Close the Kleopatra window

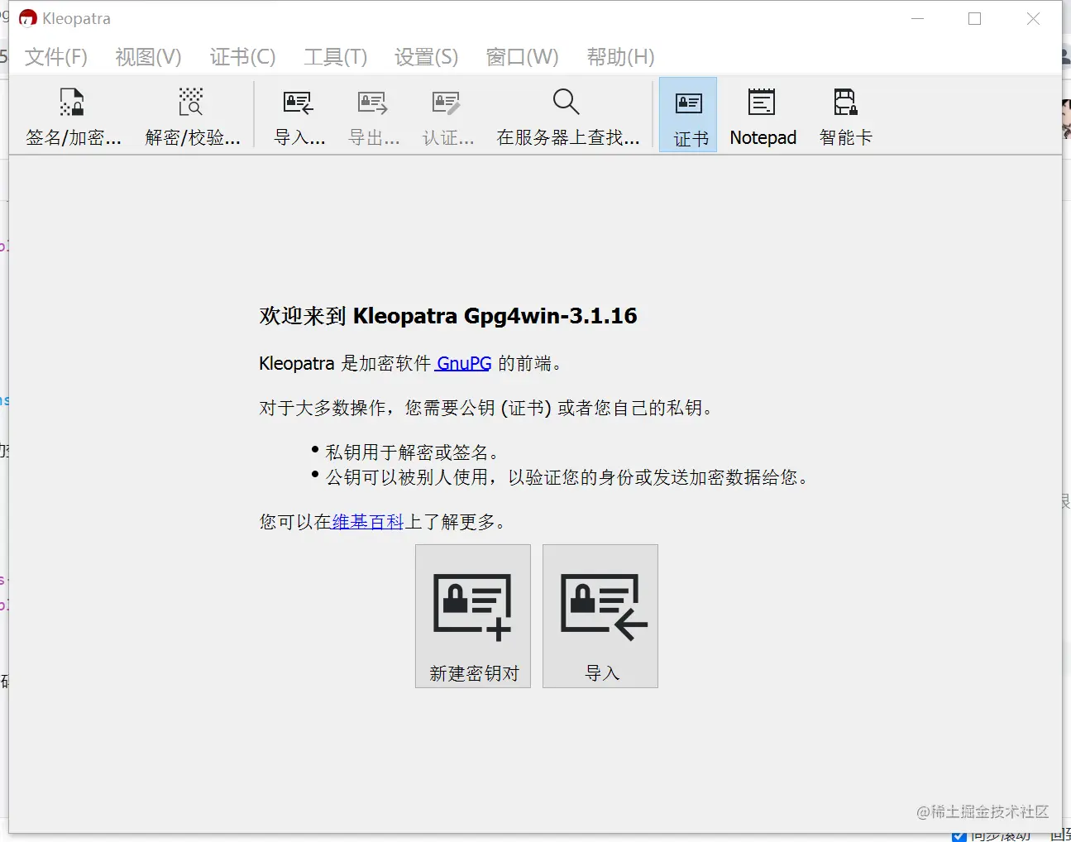1033,19
